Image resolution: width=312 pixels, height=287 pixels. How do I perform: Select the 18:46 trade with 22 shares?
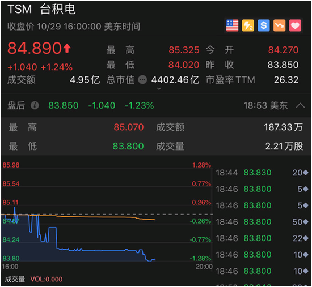pyautogui.click(x=262, y=238)
